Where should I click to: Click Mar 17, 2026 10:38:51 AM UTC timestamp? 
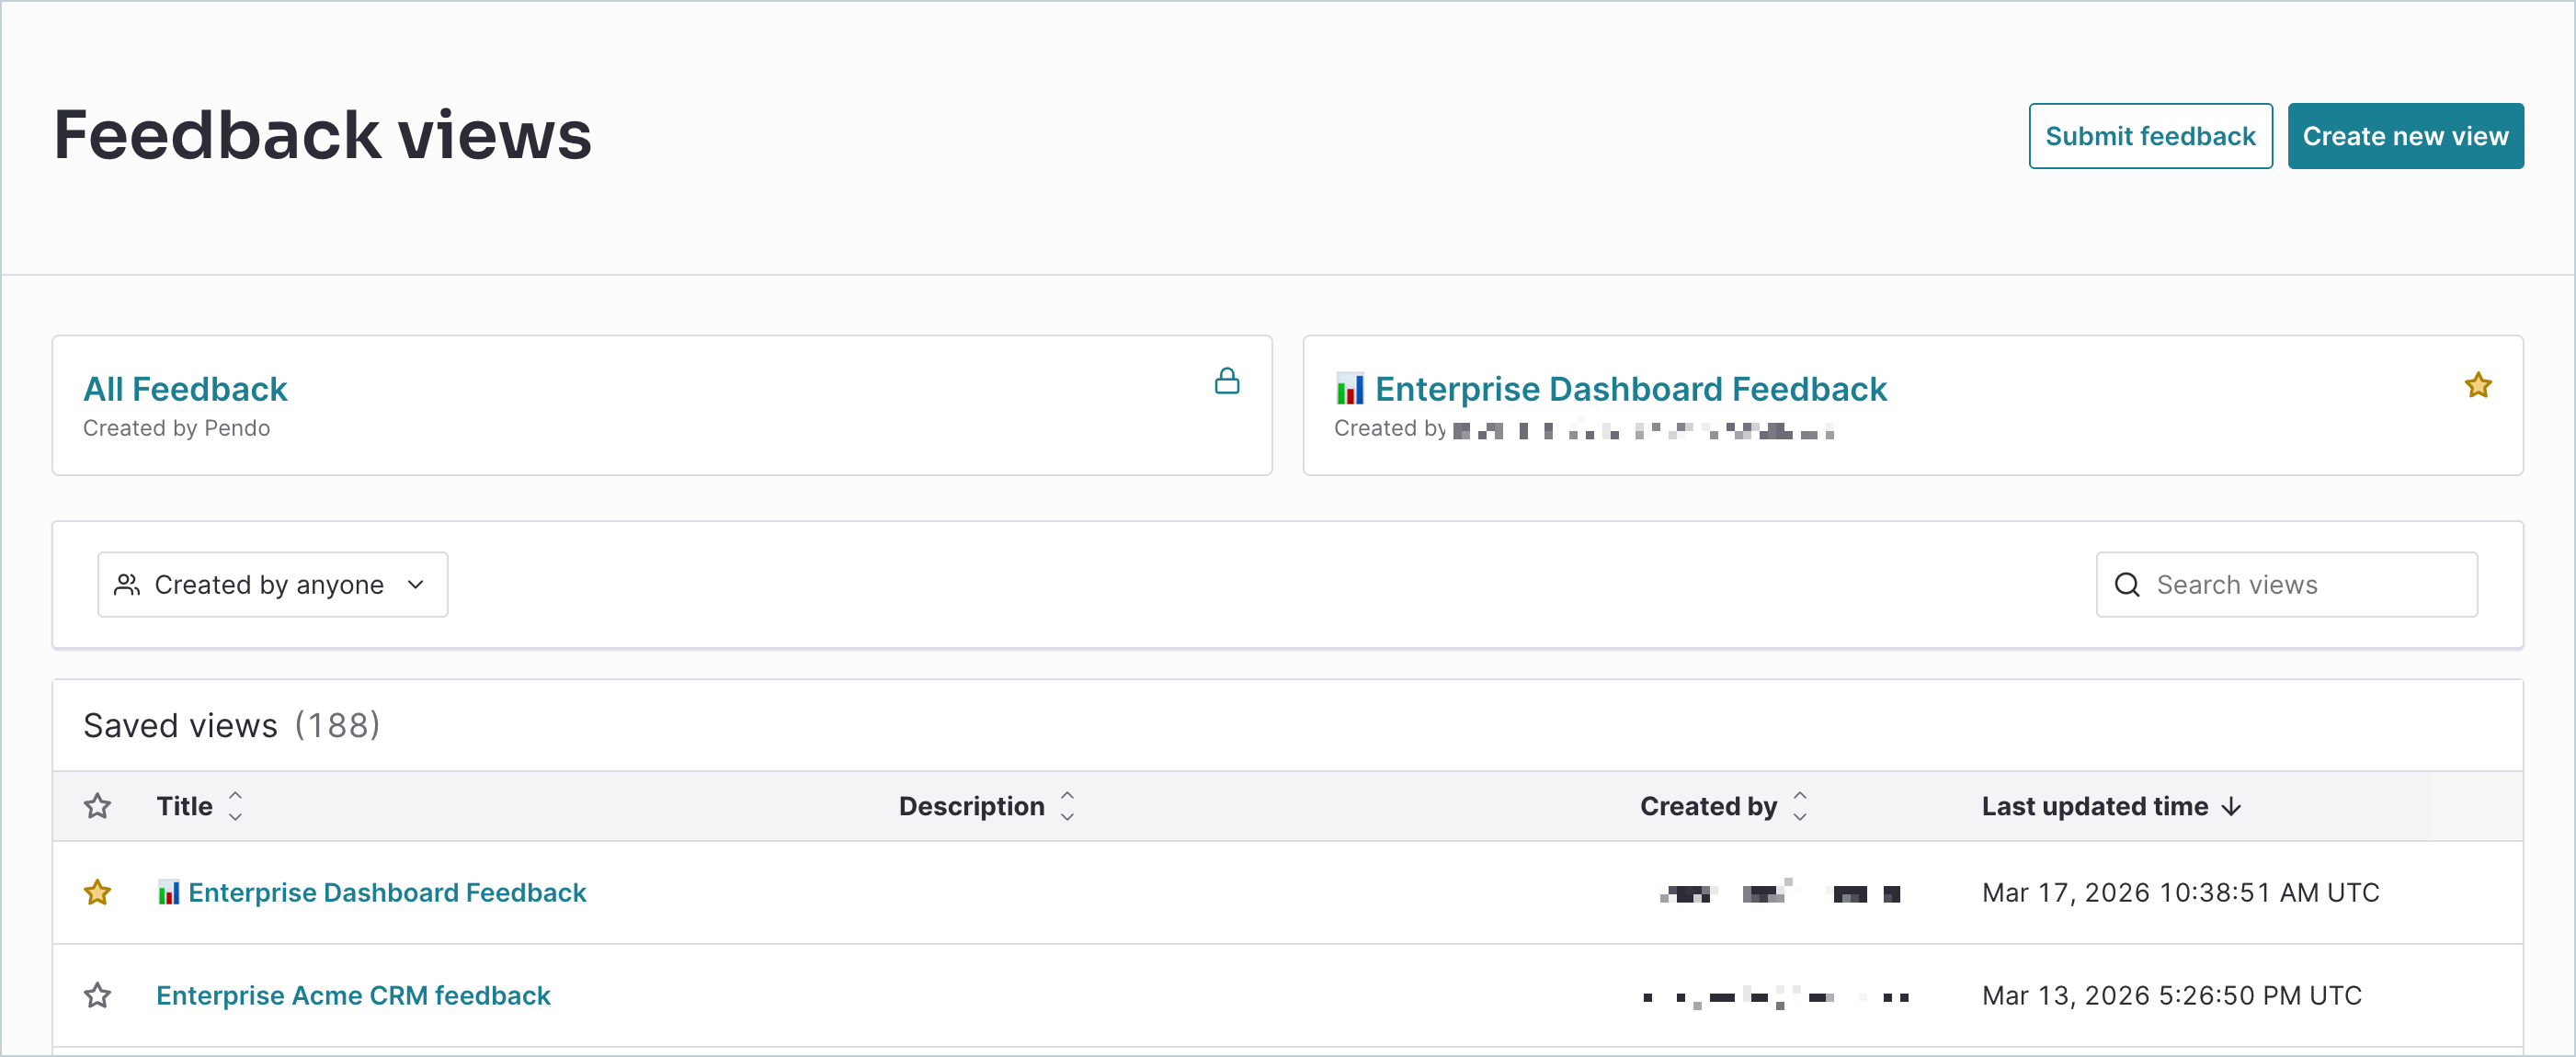point(2180,892)
